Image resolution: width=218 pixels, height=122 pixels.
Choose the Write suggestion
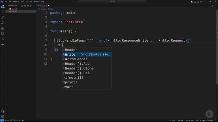(87, 54)
